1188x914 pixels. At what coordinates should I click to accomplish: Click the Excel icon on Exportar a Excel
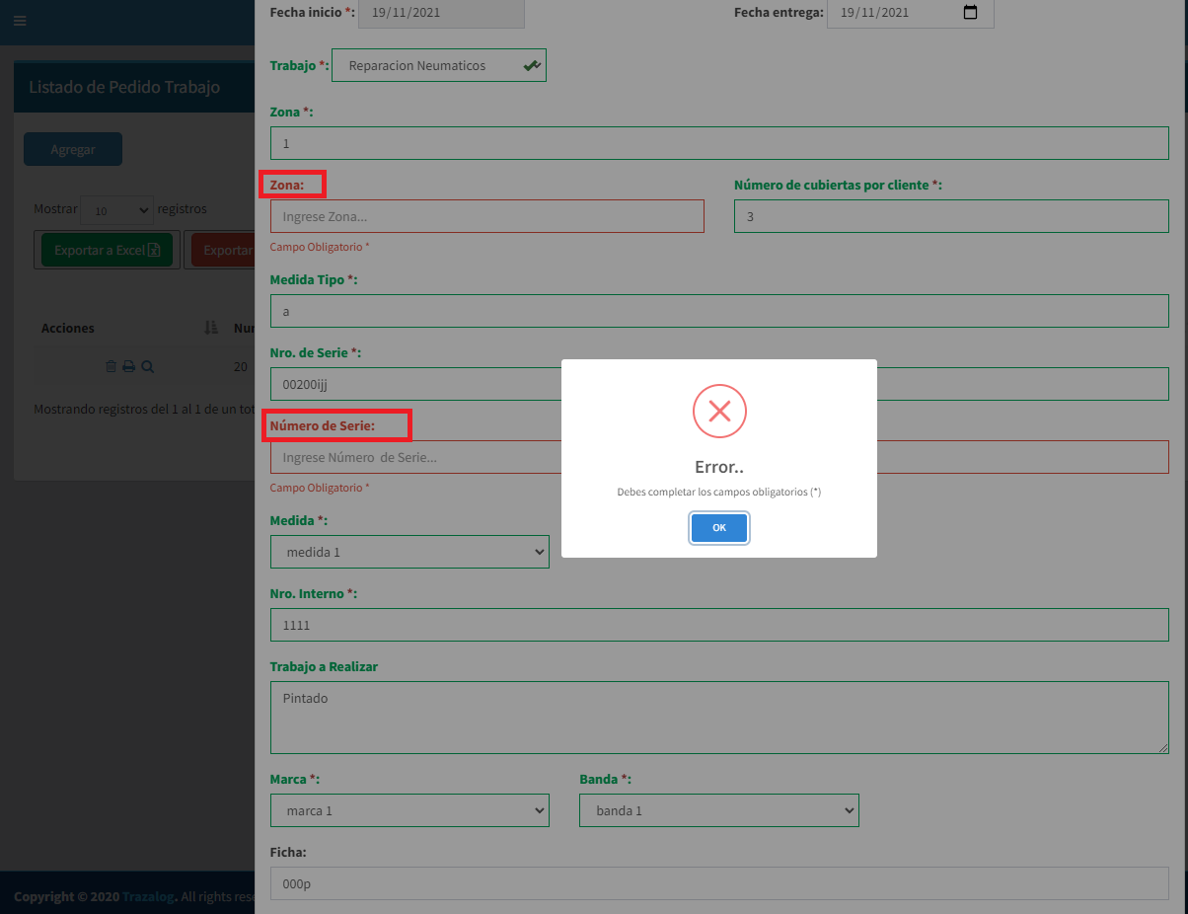[x=156, y=250]
